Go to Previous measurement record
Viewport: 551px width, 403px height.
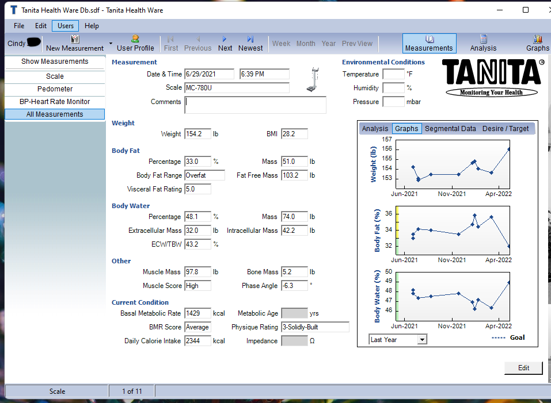pos(198,44)
